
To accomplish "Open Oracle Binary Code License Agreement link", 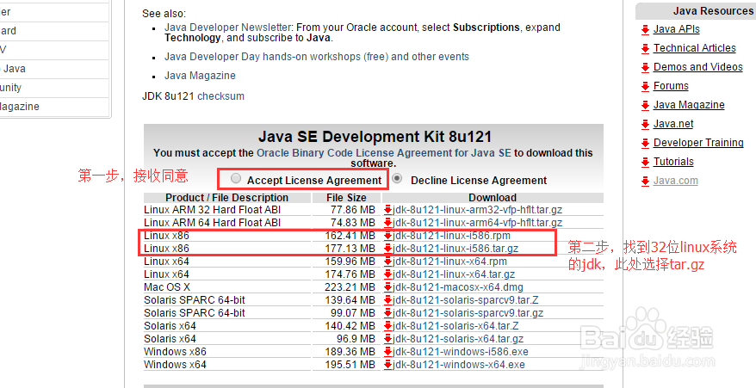I will [x=384, y=153].
